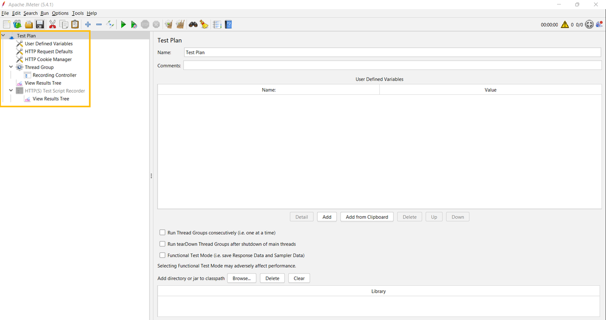Select HTTP(S) Test Script Recorder item
The width and height of the screenshot is (606, 320).
[55, 91]
